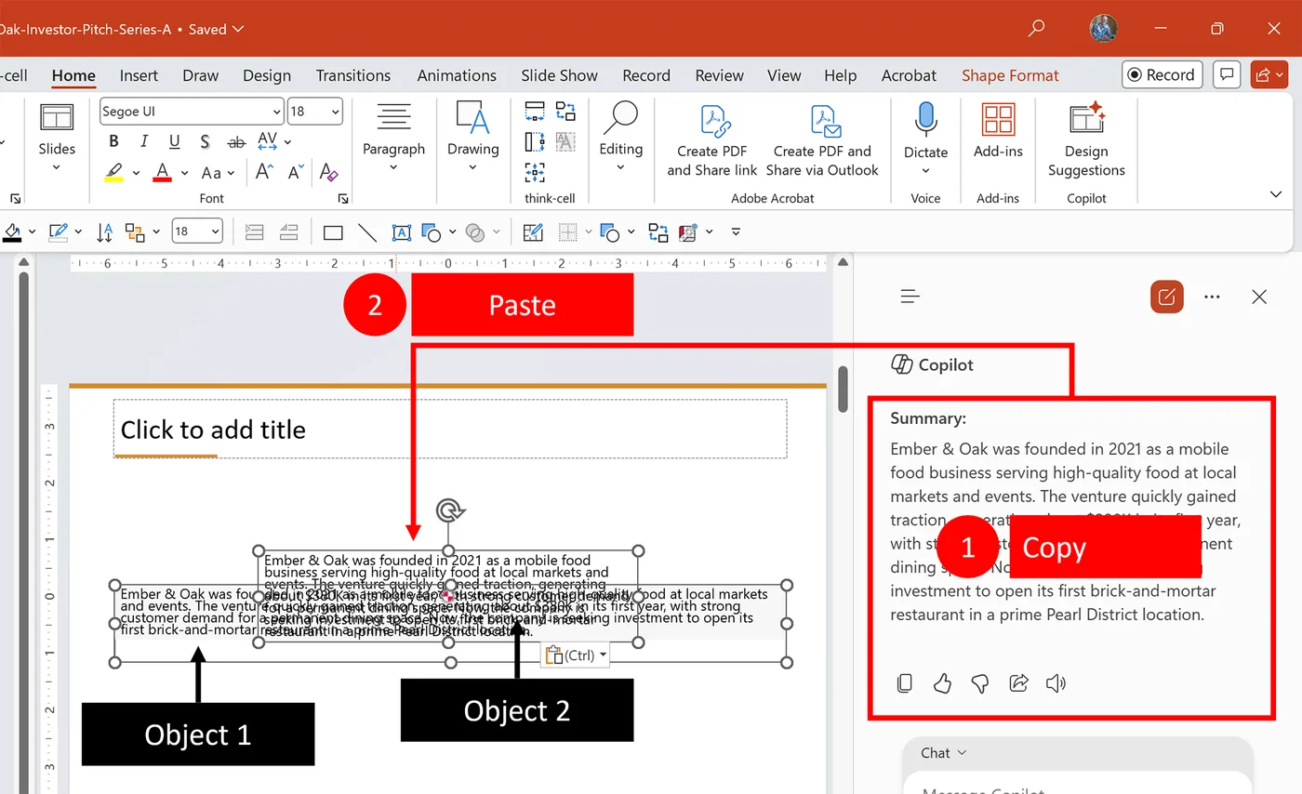
Task: Click shape outline pen icon
Action: tap(59, 232)
